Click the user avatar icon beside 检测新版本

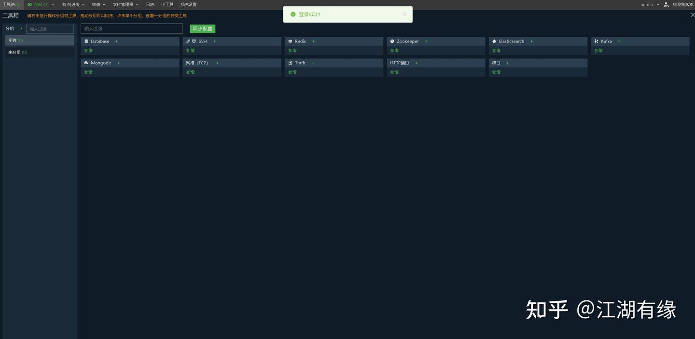666,4
